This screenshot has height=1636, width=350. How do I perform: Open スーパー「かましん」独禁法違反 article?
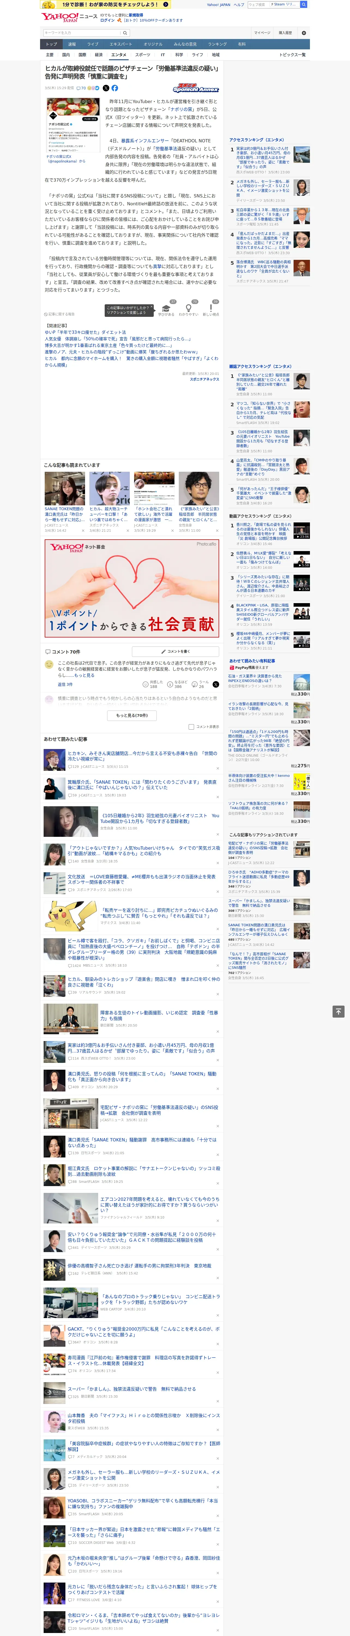pos(131,1389)
